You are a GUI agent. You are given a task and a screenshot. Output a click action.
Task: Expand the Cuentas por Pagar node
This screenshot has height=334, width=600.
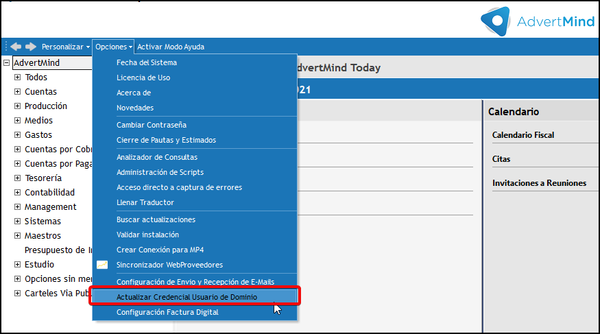pos(17,164)
